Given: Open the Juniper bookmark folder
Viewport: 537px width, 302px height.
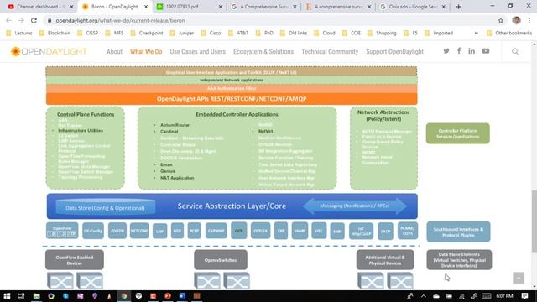Looking at the screenshot, I should coord(182,34).
